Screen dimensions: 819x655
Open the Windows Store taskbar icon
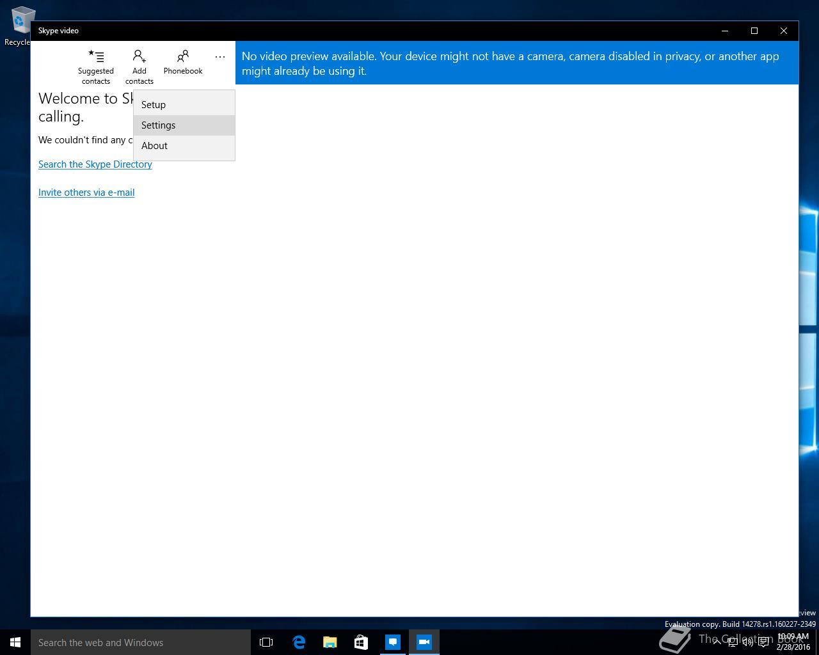click(x=362, y=642)
